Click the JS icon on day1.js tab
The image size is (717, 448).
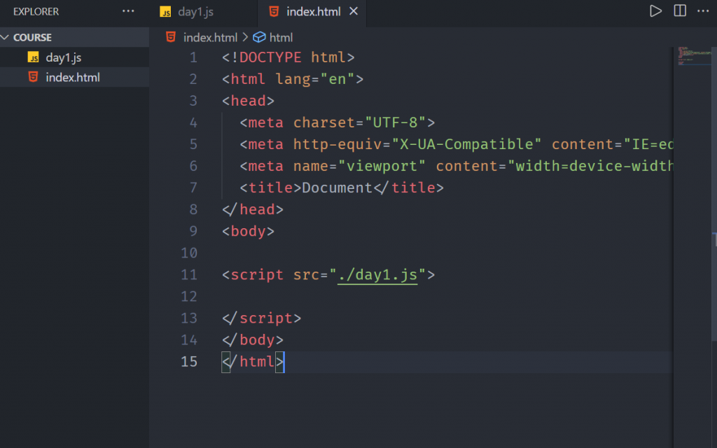[165, 12]
